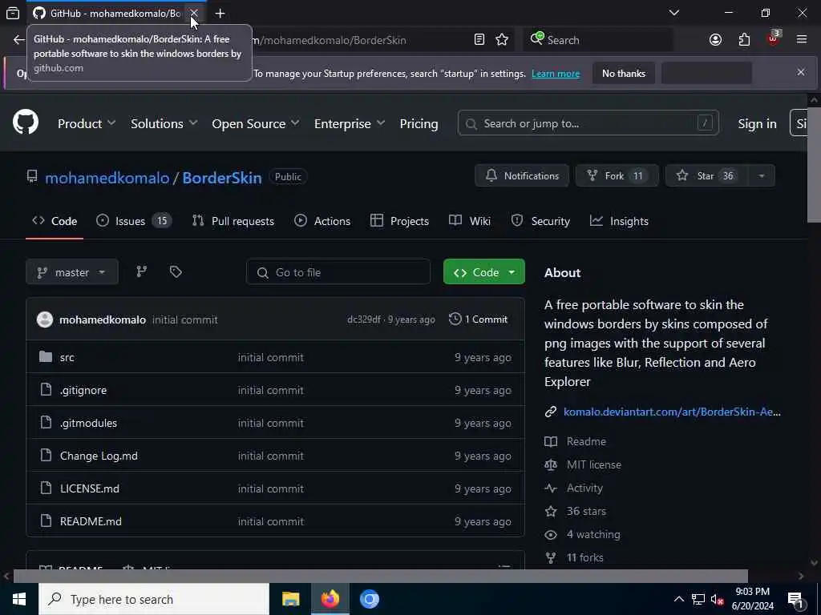Click the Search or jump to field

(588, 123)
